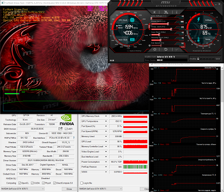Image resolution: width=224 pixels, height=192 pixels.
Task: Enable the Log to file checkbox
Action: [82, 183]
